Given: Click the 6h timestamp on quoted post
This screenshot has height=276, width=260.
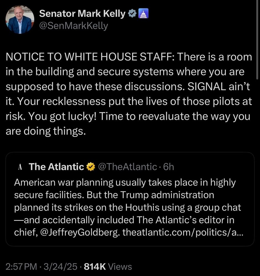Looking at the screenshot, I should coord(169,167).
